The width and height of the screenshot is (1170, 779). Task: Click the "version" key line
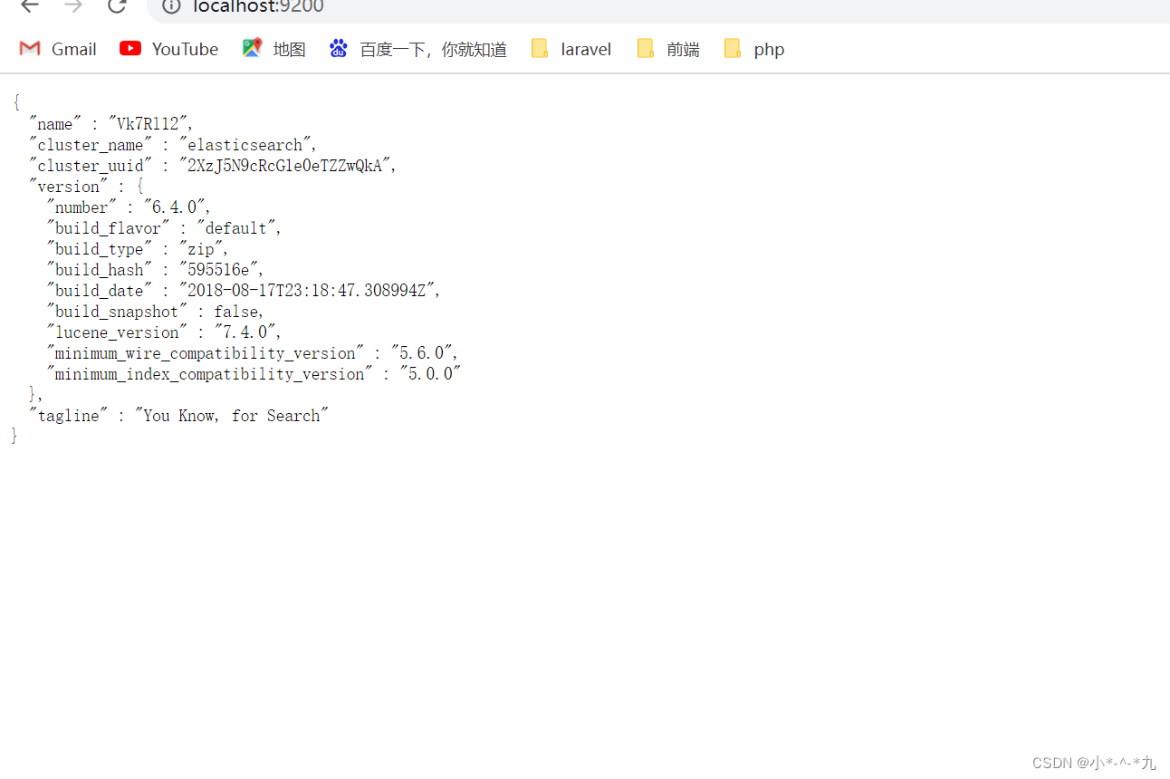coord(86,187)
